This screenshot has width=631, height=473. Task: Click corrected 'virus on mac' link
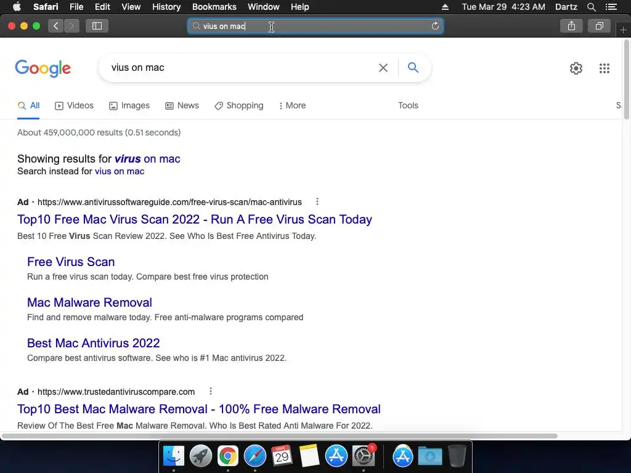(x=147, y=159)
